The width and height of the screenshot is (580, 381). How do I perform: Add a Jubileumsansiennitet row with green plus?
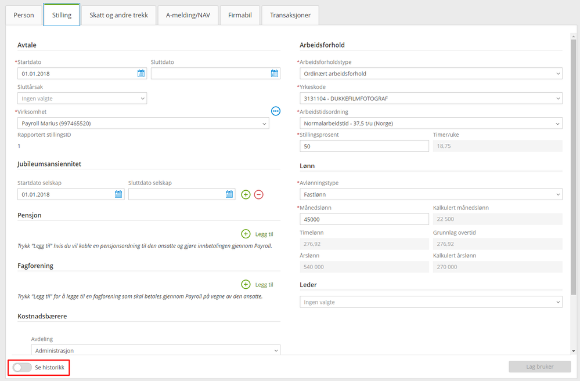[x=246, y=194]
